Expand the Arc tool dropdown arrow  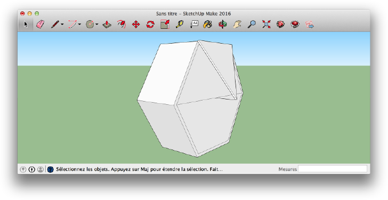click(79, 24)
